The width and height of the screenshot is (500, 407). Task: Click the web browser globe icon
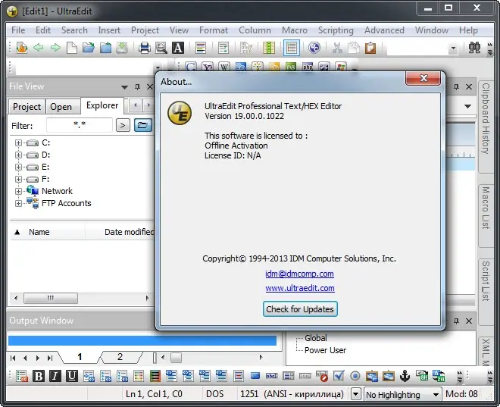pos(314,48)
